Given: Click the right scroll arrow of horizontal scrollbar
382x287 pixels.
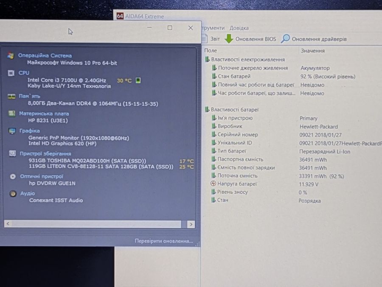Looking at the screenshot, I should [x=191, y=224].
